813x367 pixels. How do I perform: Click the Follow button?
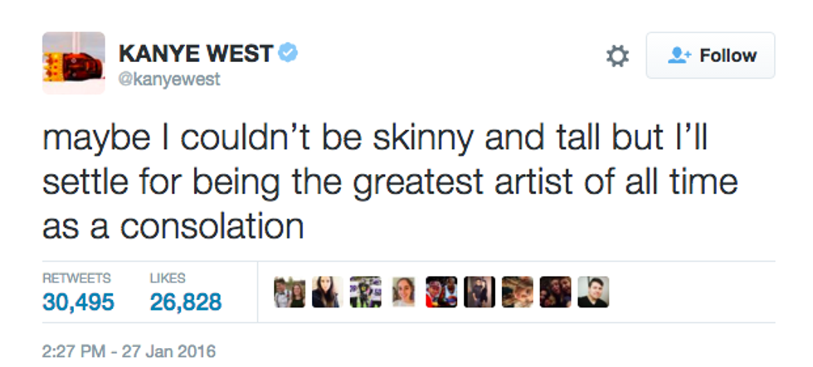tap(710, 56)
